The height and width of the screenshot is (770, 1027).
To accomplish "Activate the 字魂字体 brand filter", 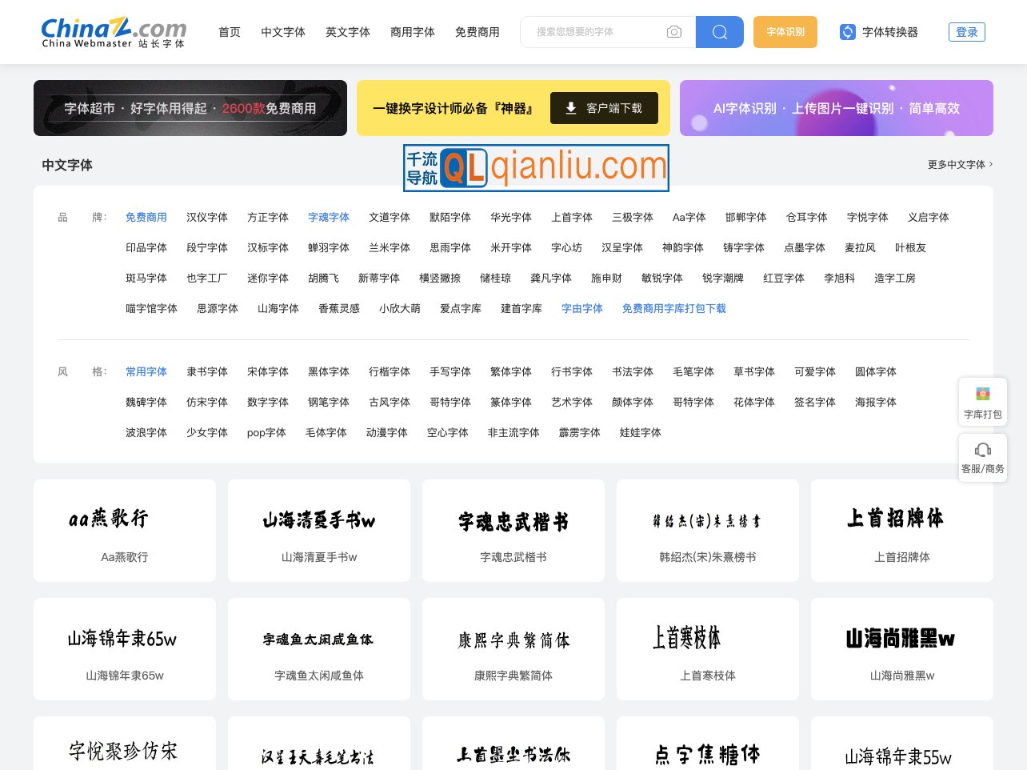I will coord(328,217).
